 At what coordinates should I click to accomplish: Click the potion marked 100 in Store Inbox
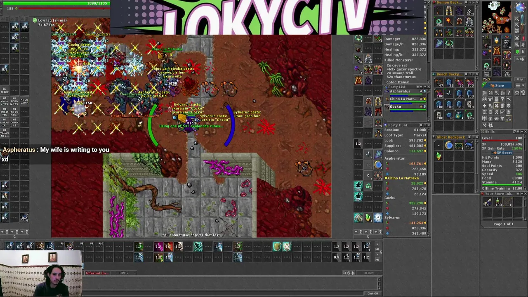pos(498,203)
